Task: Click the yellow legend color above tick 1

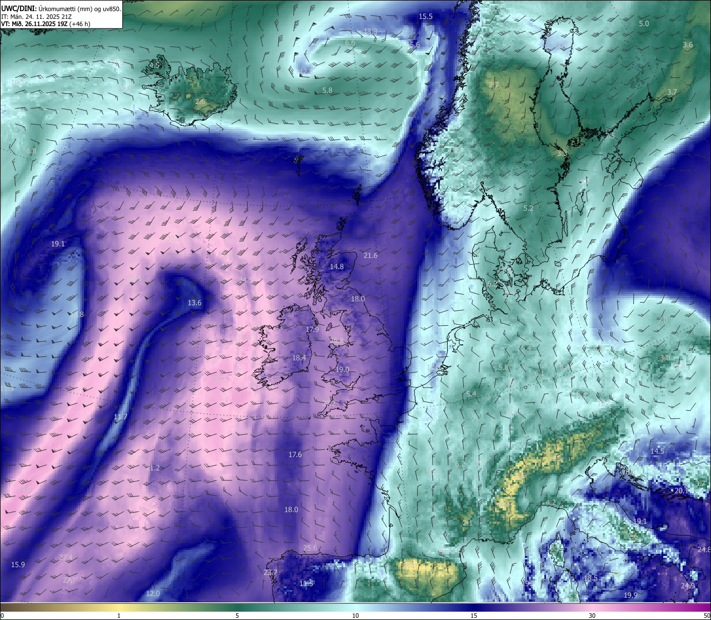Action: (x=119, y=607)
